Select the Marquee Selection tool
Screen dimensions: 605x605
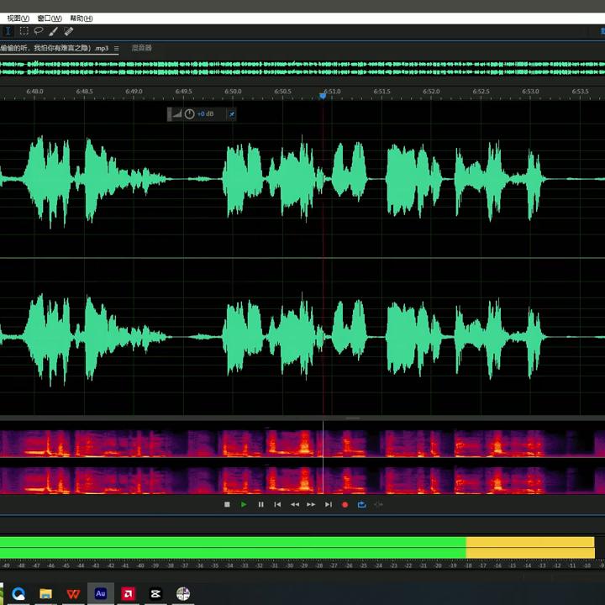24,31
